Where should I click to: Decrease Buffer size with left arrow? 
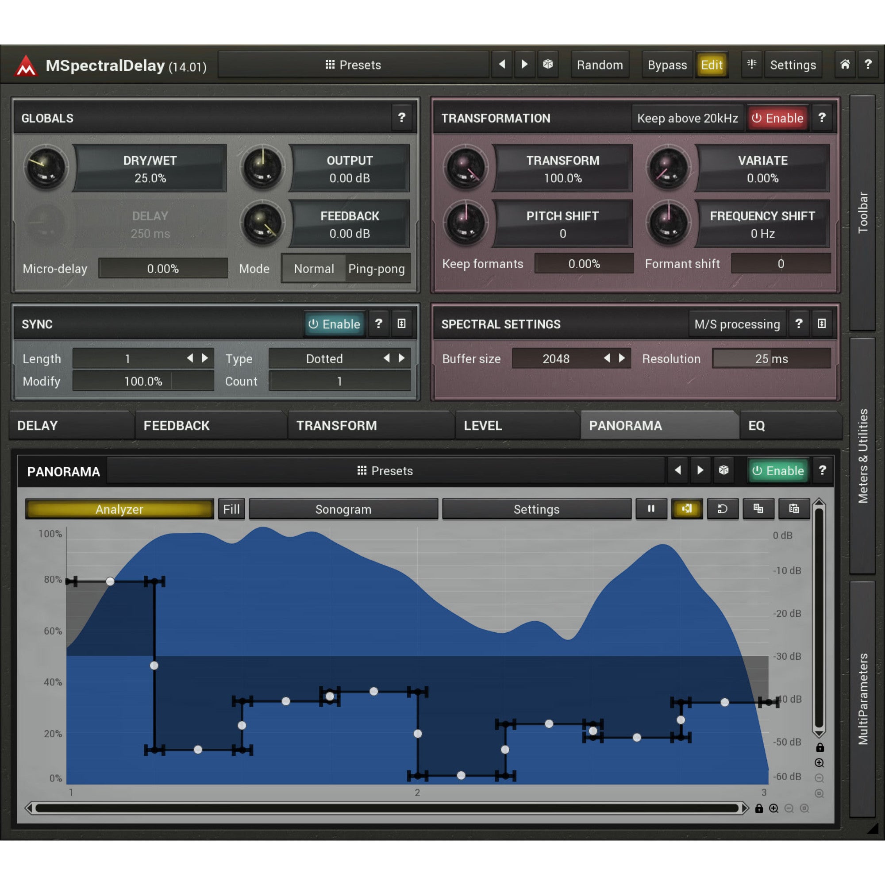tap(607, 358)
